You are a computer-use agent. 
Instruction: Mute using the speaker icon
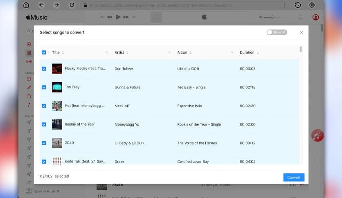click(x=261, y=17)
